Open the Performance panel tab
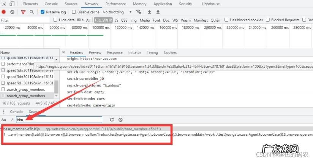Viewport: 313px width, 160px height. [x=115, y=4]
